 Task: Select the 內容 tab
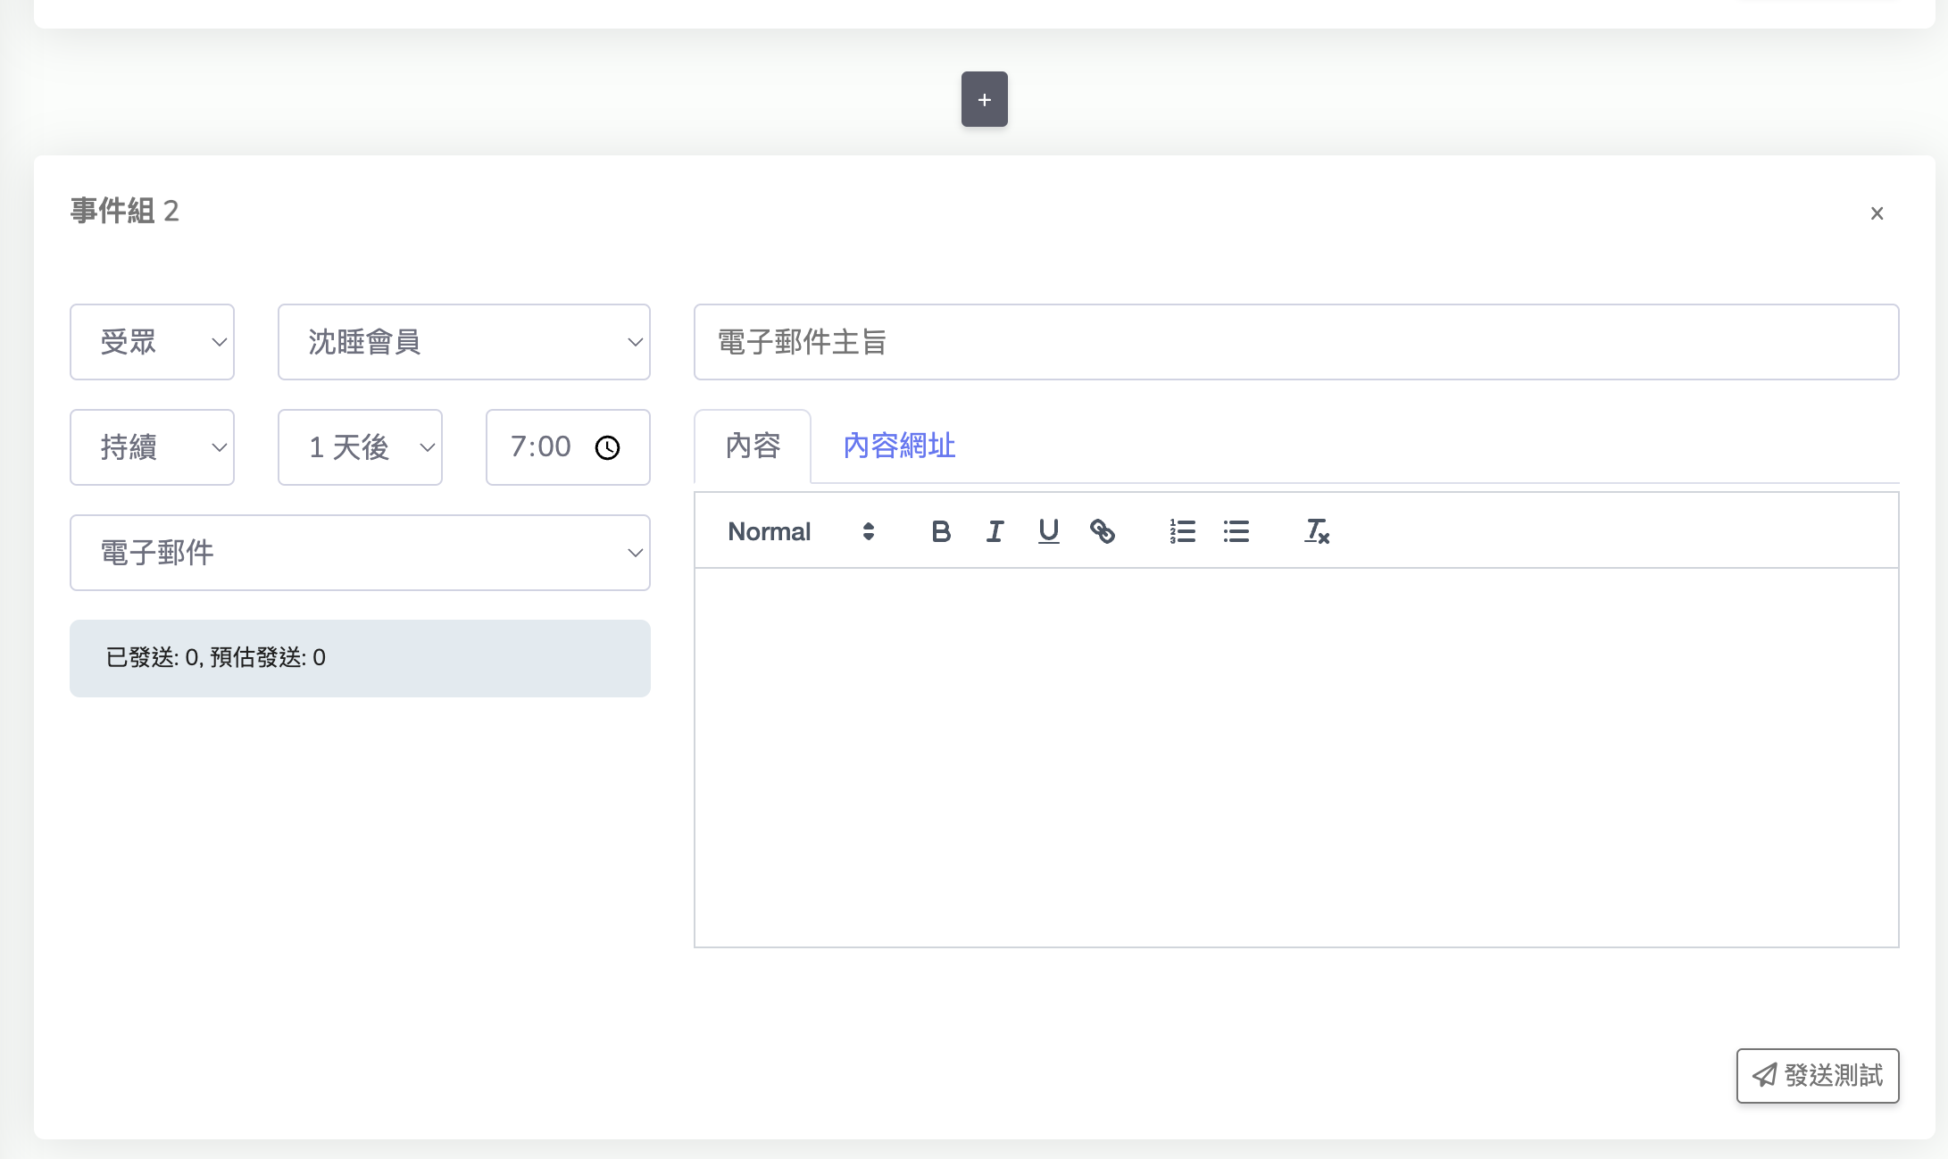(753, 446)
